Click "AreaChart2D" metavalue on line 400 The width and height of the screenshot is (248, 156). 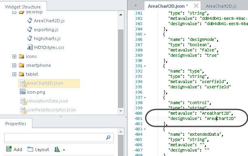click(215, 113)
